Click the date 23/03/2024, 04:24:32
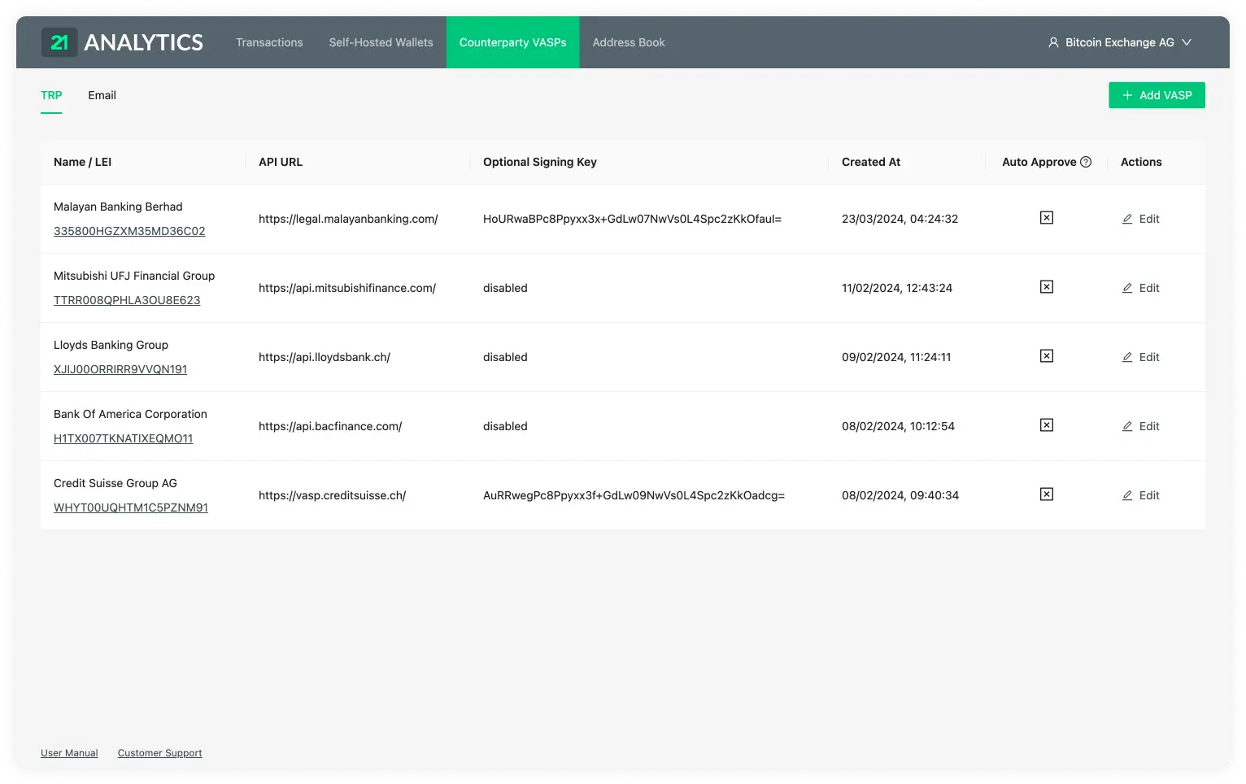Viewport: 1246px width, 784px height. point(900,219)
